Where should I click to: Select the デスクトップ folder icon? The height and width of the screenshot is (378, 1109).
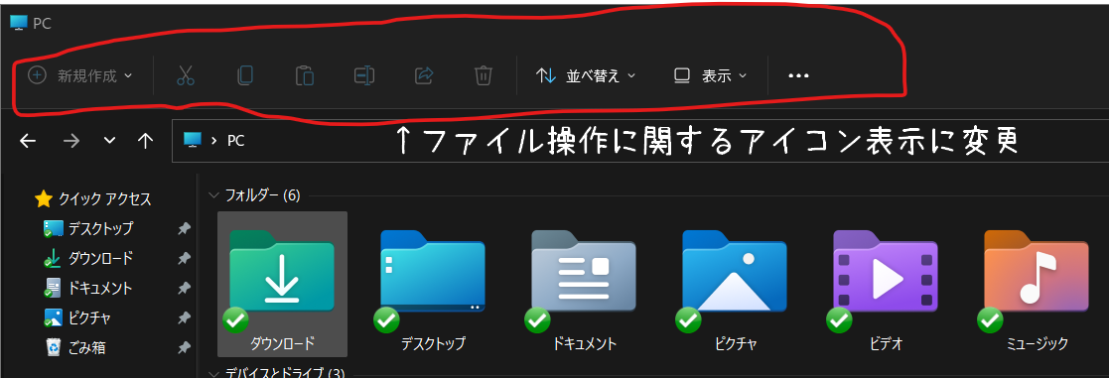tap(432, 271)
